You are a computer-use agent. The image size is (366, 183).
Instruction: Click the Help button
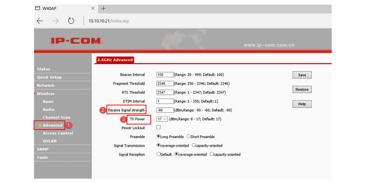302,104
